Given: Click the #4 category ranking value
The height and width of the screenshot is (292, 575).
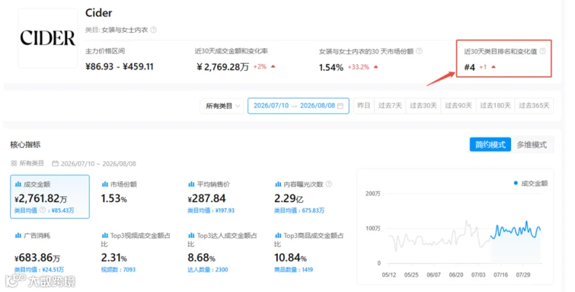Looking at the screenshot, I should click(x=470, y=67).
